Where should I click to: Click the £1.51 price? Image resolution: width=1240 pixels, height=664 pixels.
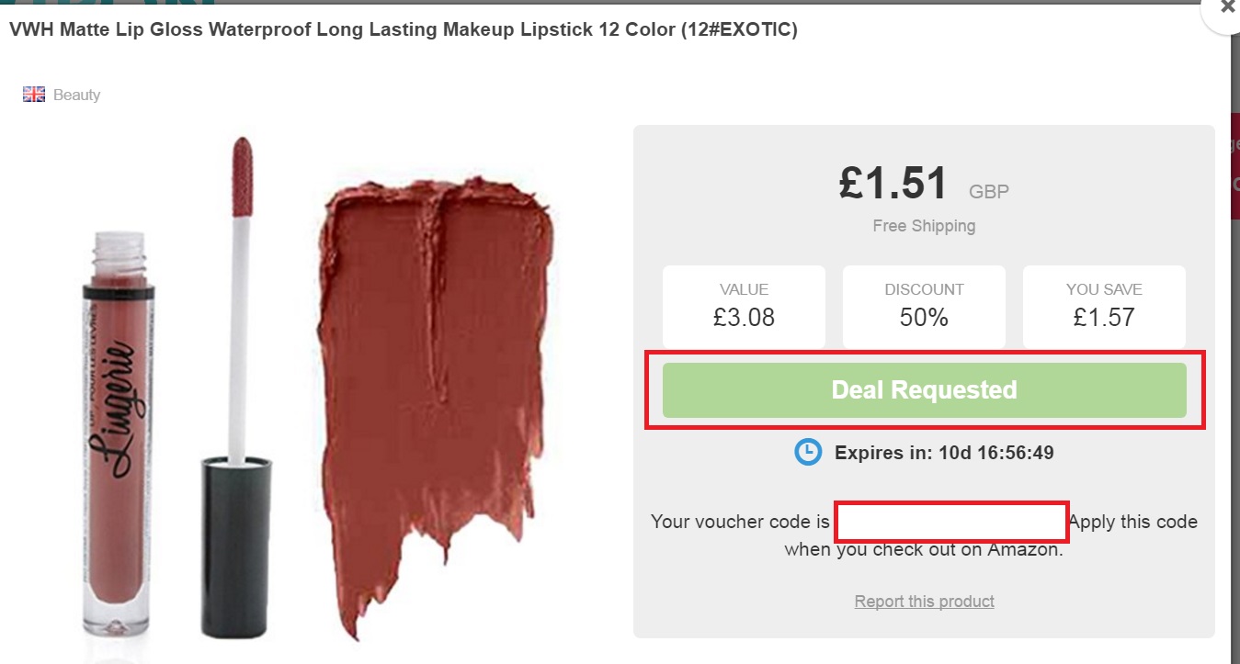(893, 184)
